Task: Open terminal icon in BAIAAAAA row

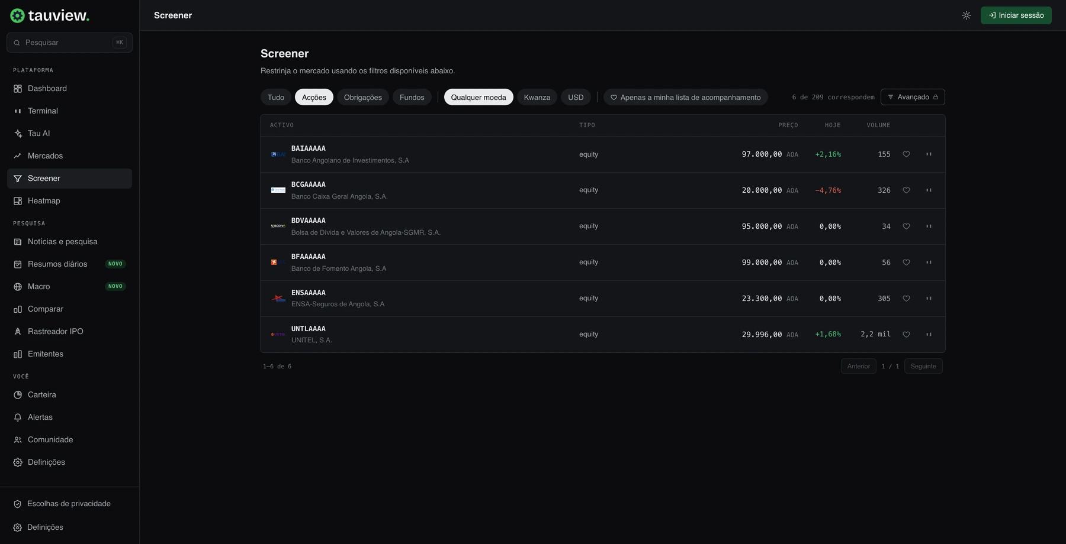Action: point(929,154)
